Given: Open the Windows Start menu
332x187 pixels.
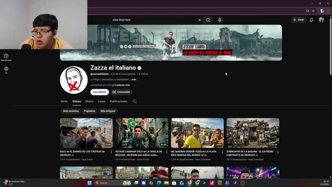Looking at the screenshot, I should (89, 183).
